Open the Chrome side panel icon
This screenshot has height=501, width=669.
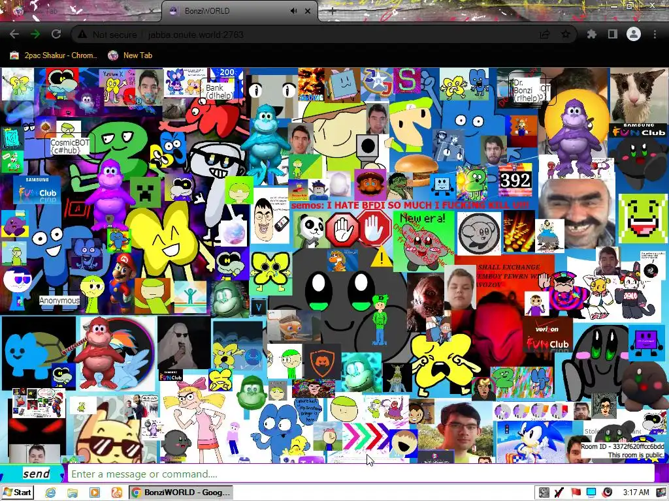tap(613, 34)
